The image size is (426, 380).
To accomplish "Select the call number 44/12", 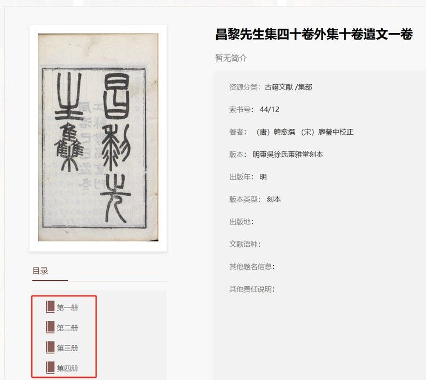I will pos(269,110).
